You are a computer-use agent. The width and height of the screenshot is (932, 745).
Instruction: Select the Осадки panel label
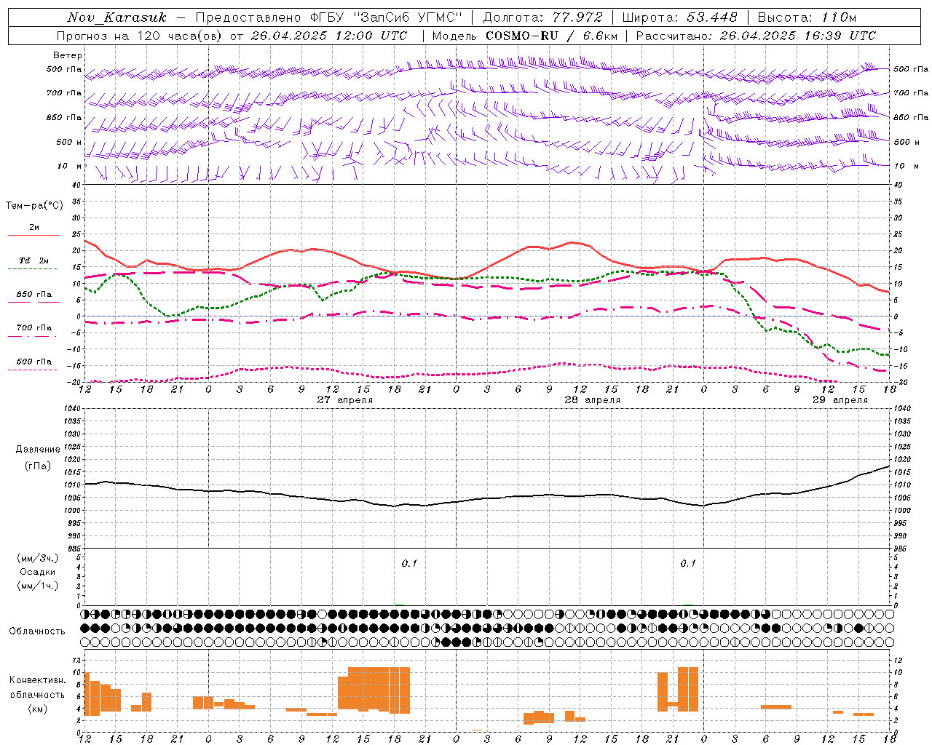tap(38, 572)
